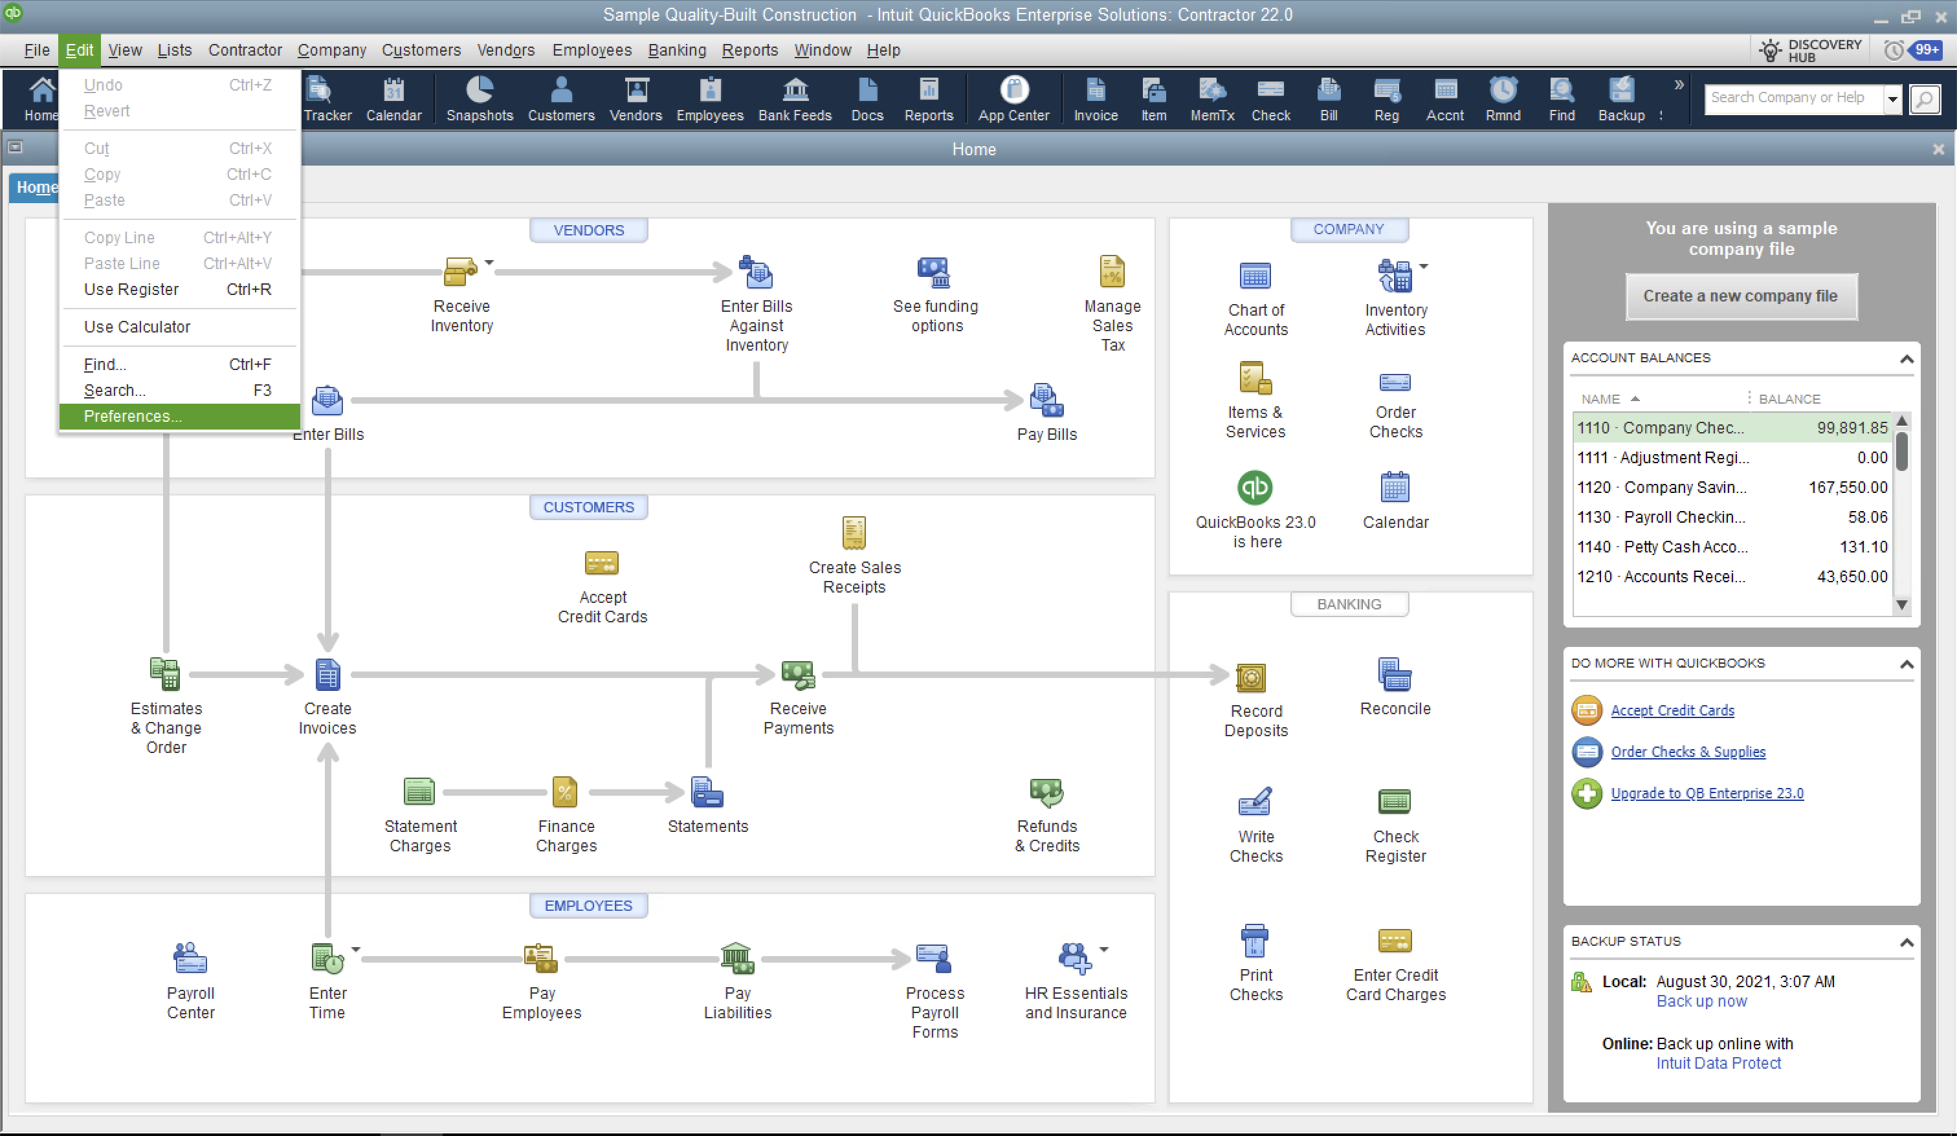
Task: Choose Use Register from Edit menu
Action: pyautogui.click(x=179, y=290)
